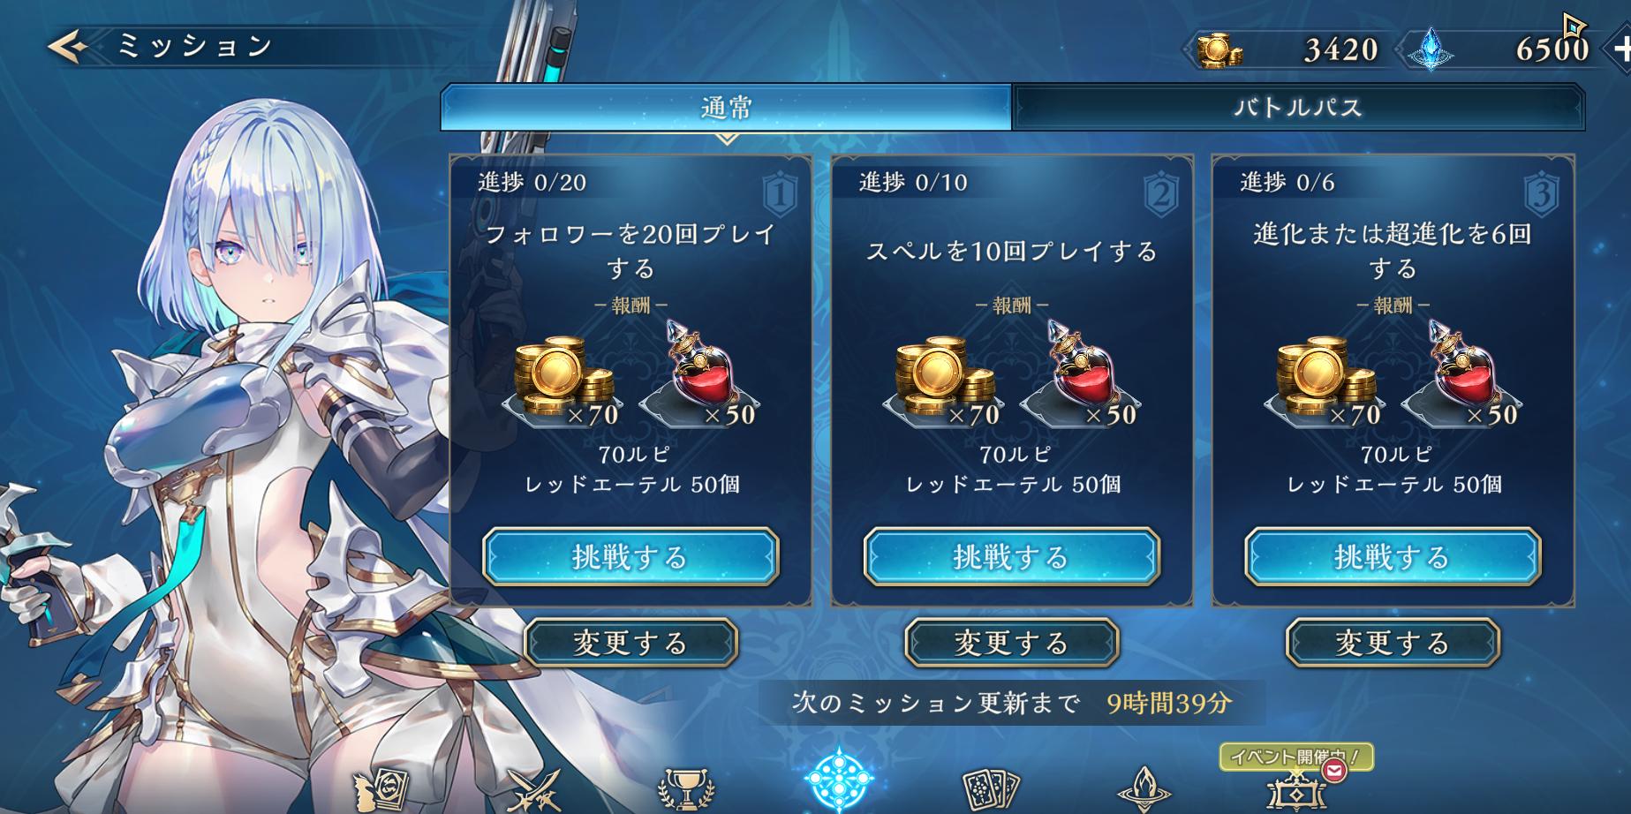Click 挑戦する for the spell mission
The width and height of the screenshot is (1631, 814).
1011,557
